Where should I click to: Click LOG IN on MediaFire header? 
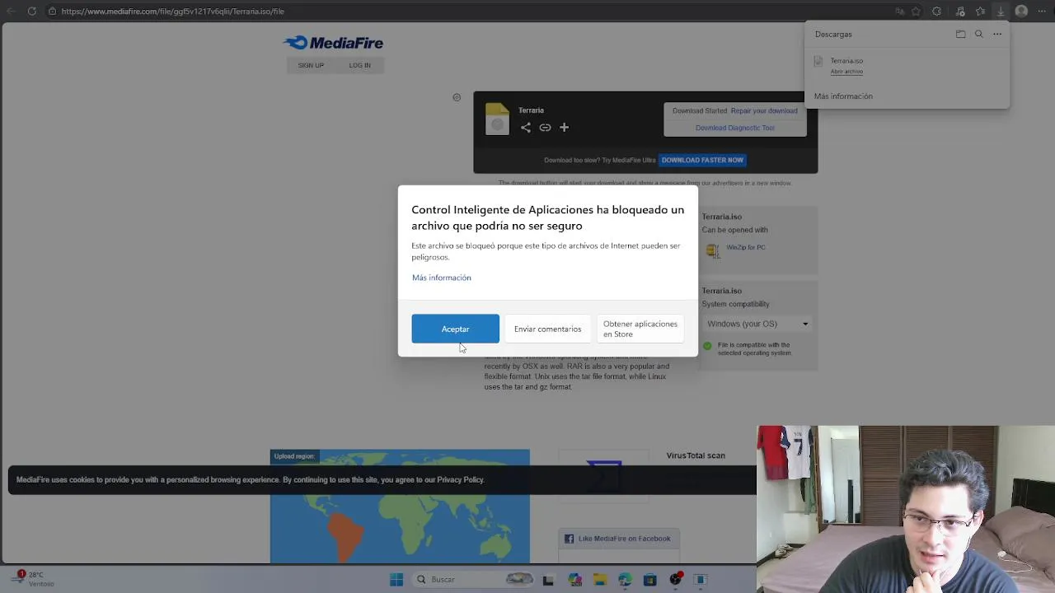click(359, 65)
